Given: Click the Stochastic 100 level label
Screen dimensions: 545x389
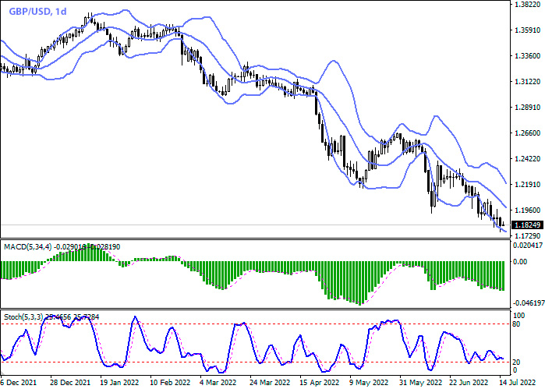Looking at the screenshot, I should (x=519, y=316).
